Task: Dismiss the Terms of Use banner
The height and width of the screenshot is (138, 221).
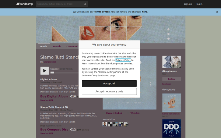Action: tap(217, 12)
